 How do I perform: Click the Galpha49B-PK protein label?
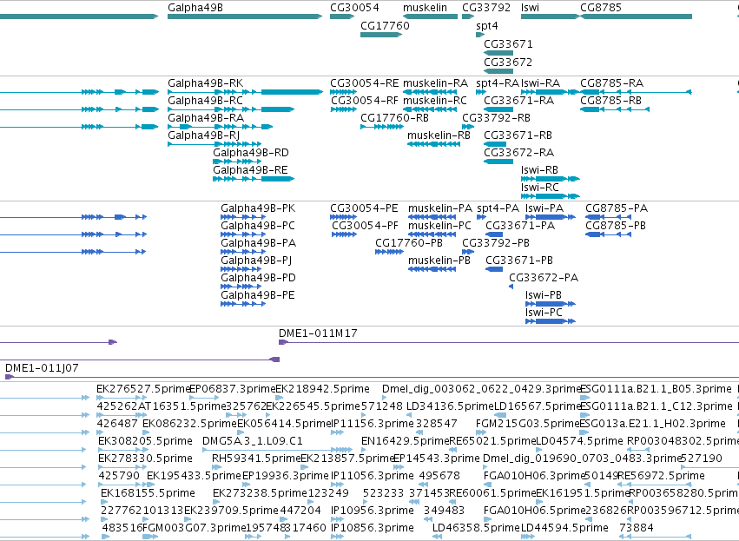tap(258, 208)
